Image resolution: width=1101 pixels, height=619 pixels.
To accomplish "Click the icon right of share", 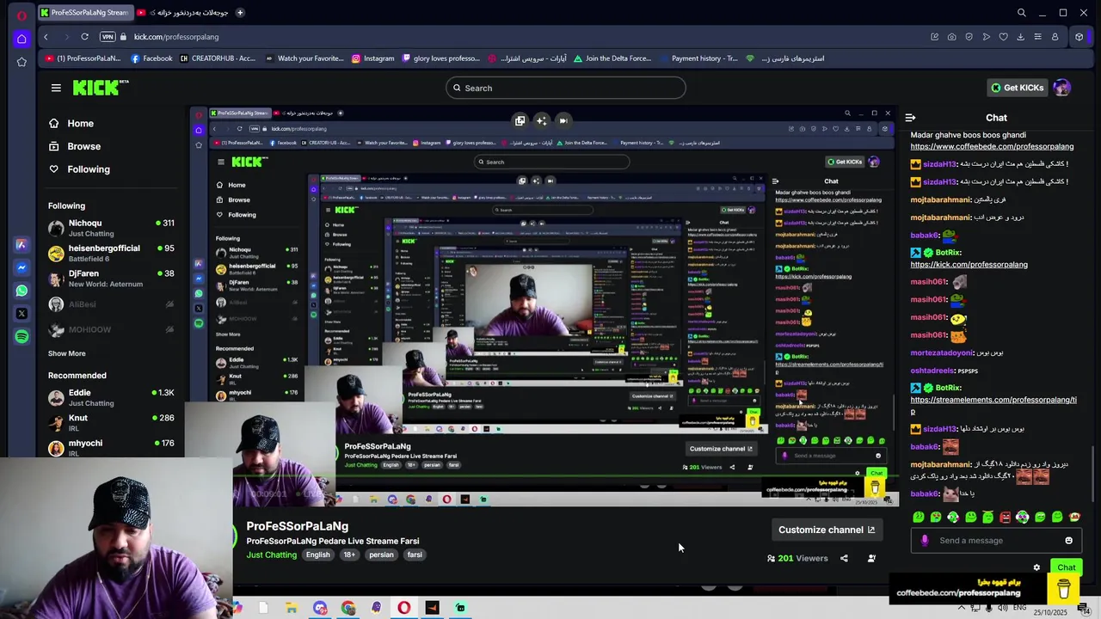I will tap(871, 559).
